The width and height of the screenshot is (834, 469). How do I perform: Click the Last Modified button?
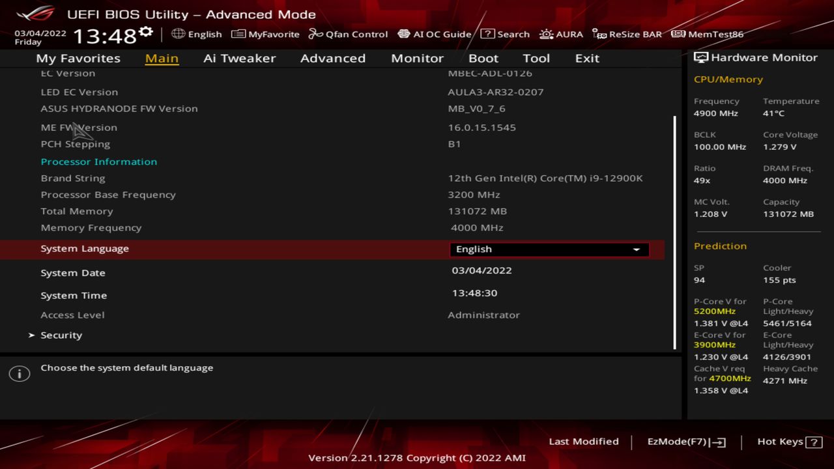pyautogui.click(x=584, y=442)
